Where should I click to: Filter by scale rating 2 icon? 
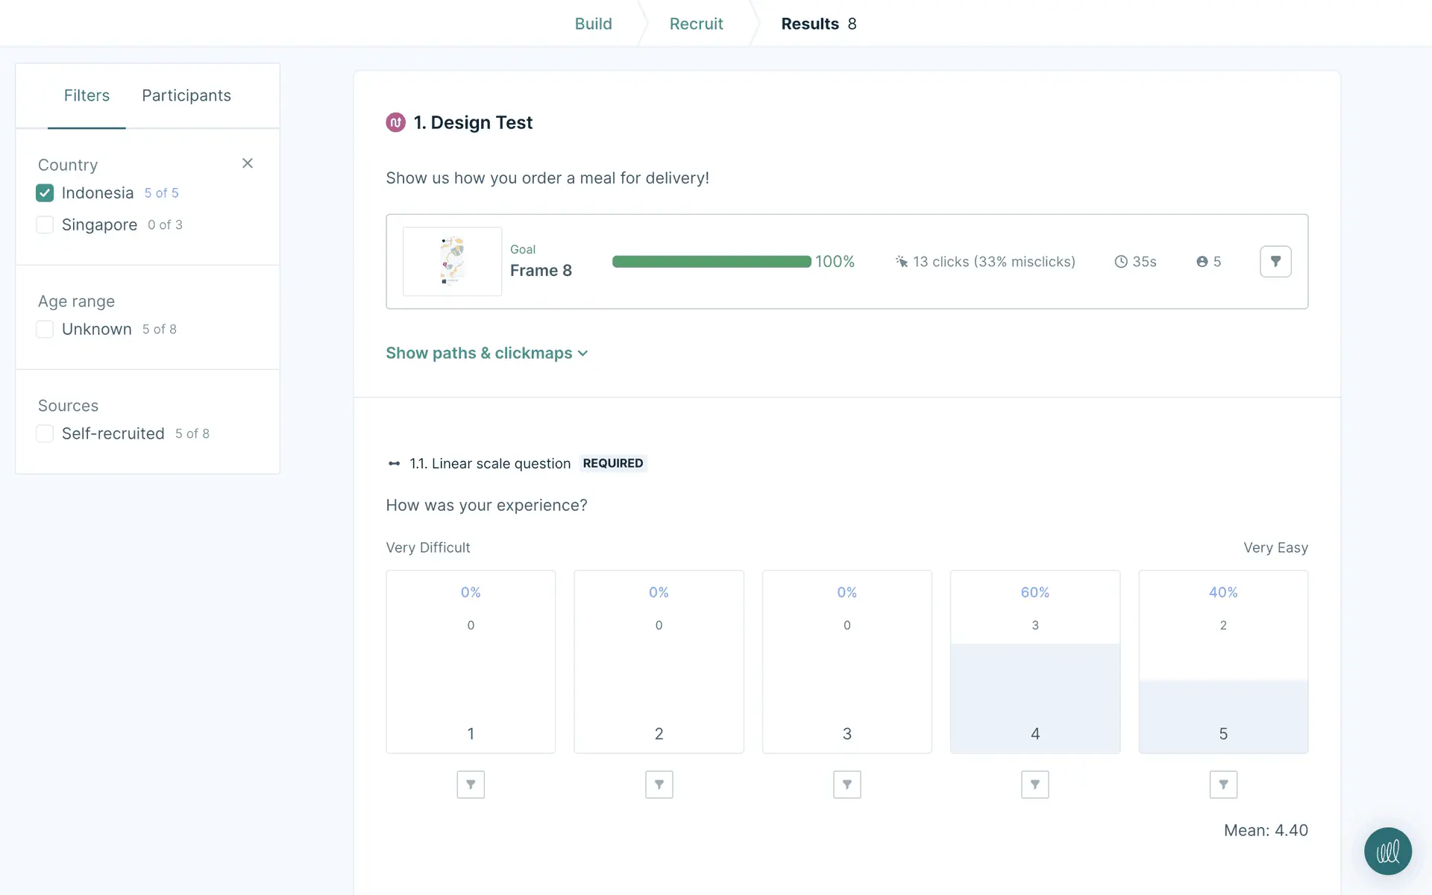[659, 785]
